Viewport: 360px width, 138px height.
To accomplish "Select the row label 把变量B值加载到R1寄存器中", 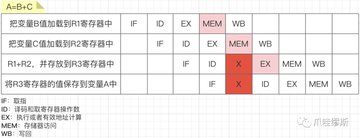I will coord(61,24).
